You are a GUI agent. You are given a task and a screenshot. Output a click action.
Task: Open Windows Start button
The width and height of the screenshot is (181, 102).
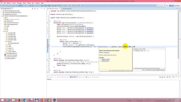click(2, 100)
